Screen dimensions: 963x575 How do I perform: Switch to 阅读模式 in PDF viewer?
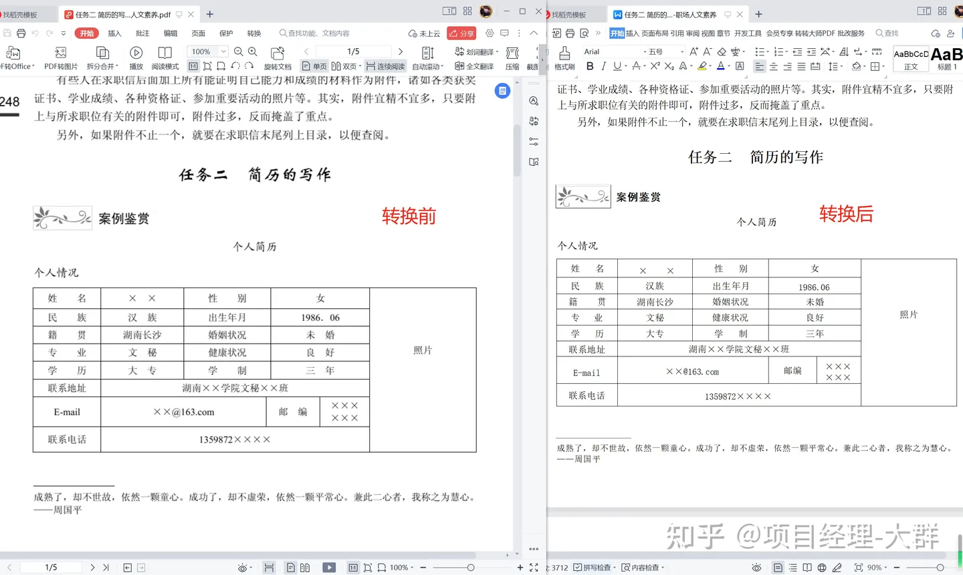tap(165, 58)
